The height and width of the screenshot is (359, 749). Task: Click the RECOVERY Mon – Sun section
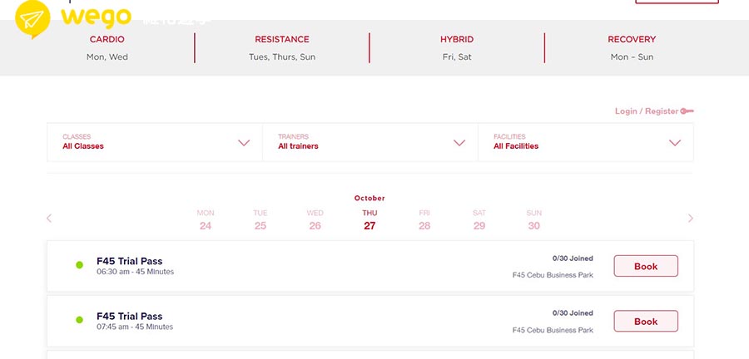pyautogui.click(x=632, y=47)
